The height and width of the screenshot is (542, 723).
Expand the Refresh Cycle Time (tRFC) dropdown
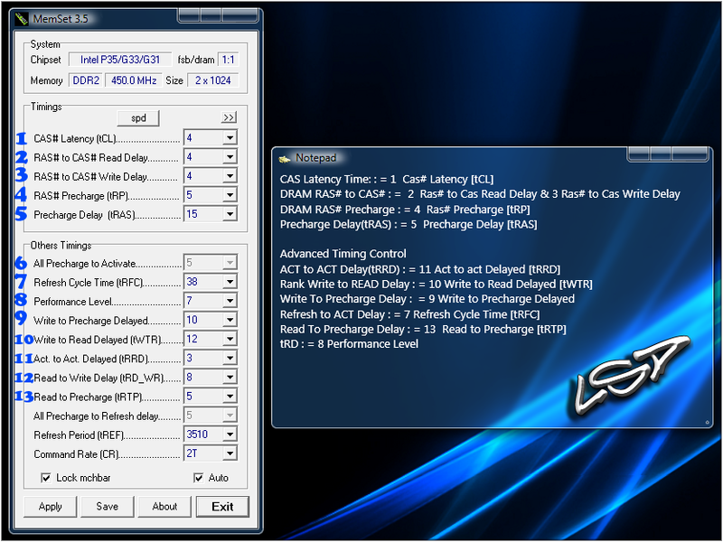click(230, 282)
